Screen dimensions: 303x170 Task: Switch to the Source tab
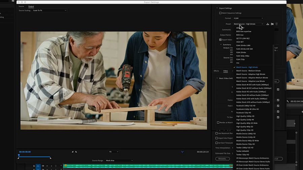(21, 6)
